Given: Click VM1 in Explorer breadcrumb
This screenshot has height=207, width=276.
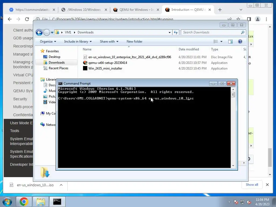Looking at the screenshot, I should [68, 32].
